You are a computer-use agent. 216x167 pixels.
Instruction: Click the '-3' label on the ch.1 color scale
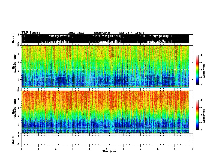pos(201,55)
